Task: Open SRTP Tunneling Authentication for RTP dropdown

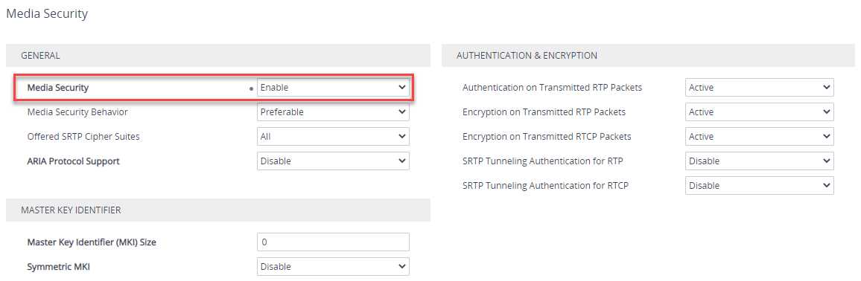Action: coord(760,161)
